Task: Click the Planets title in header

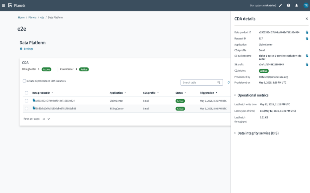Action: tap(20, 6)
